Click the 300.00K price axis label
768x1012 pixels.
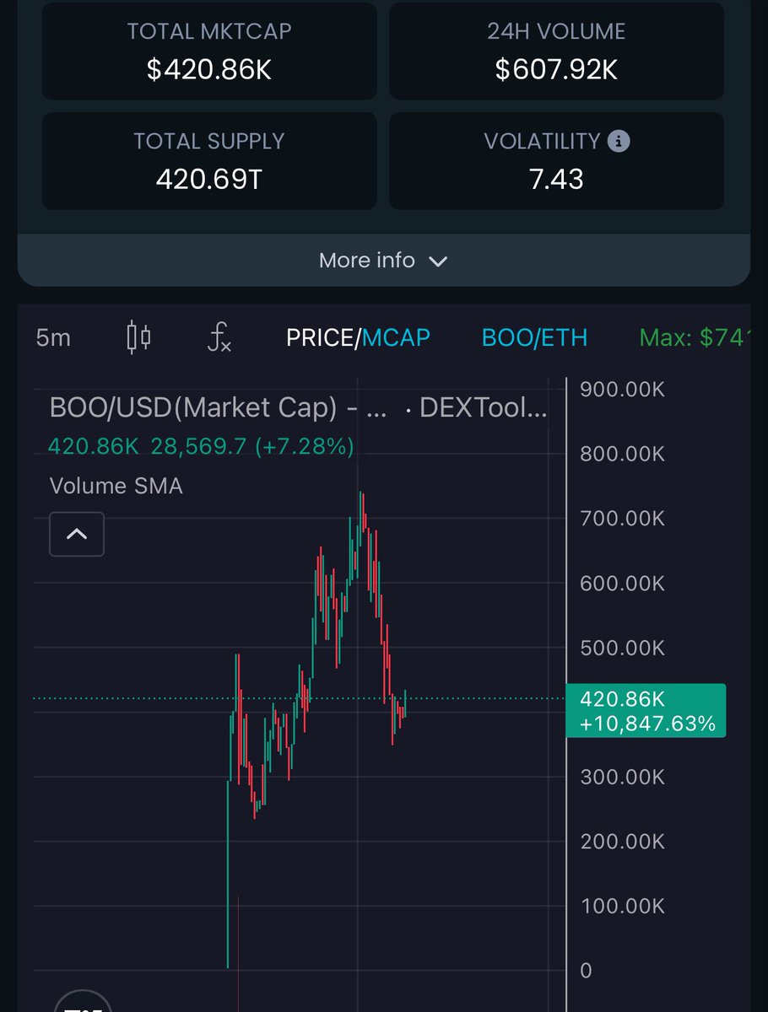point(623,778)
